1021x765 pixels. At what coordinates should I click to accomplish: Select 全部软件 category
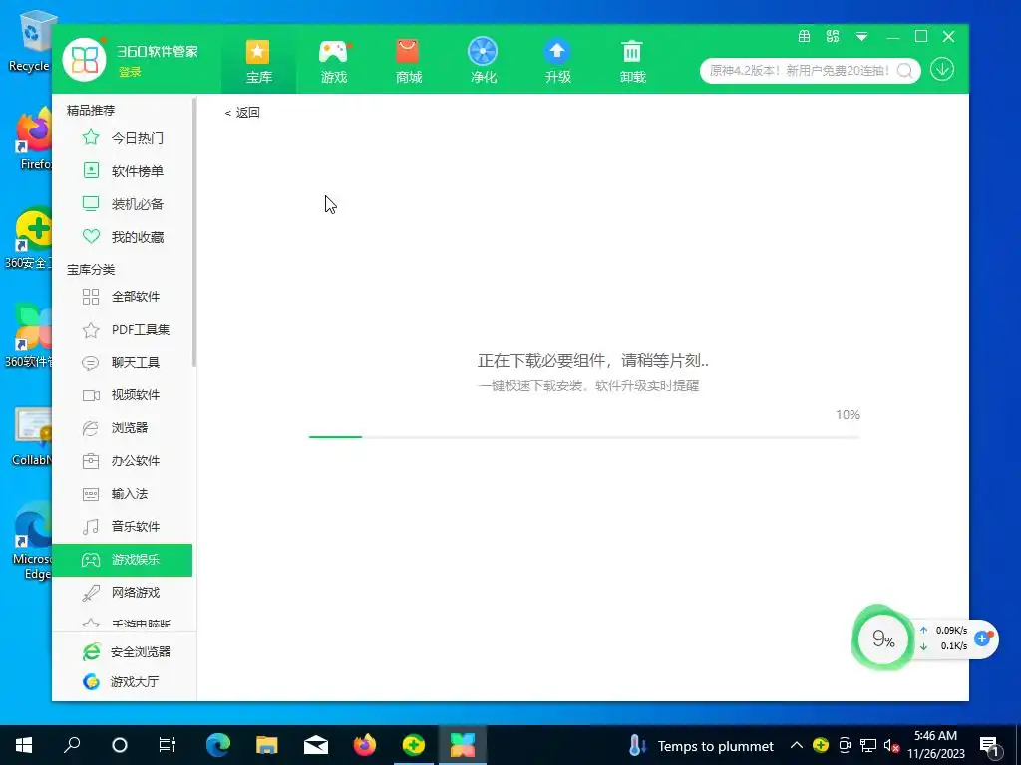(x=123, y=297)
